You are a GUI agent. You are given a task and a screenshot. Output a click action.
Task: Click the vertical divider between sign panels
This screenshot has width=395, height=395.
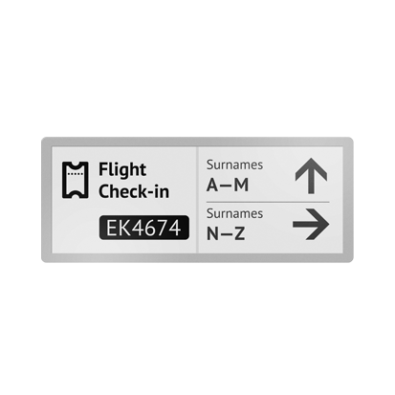click(x=197, y=200)
